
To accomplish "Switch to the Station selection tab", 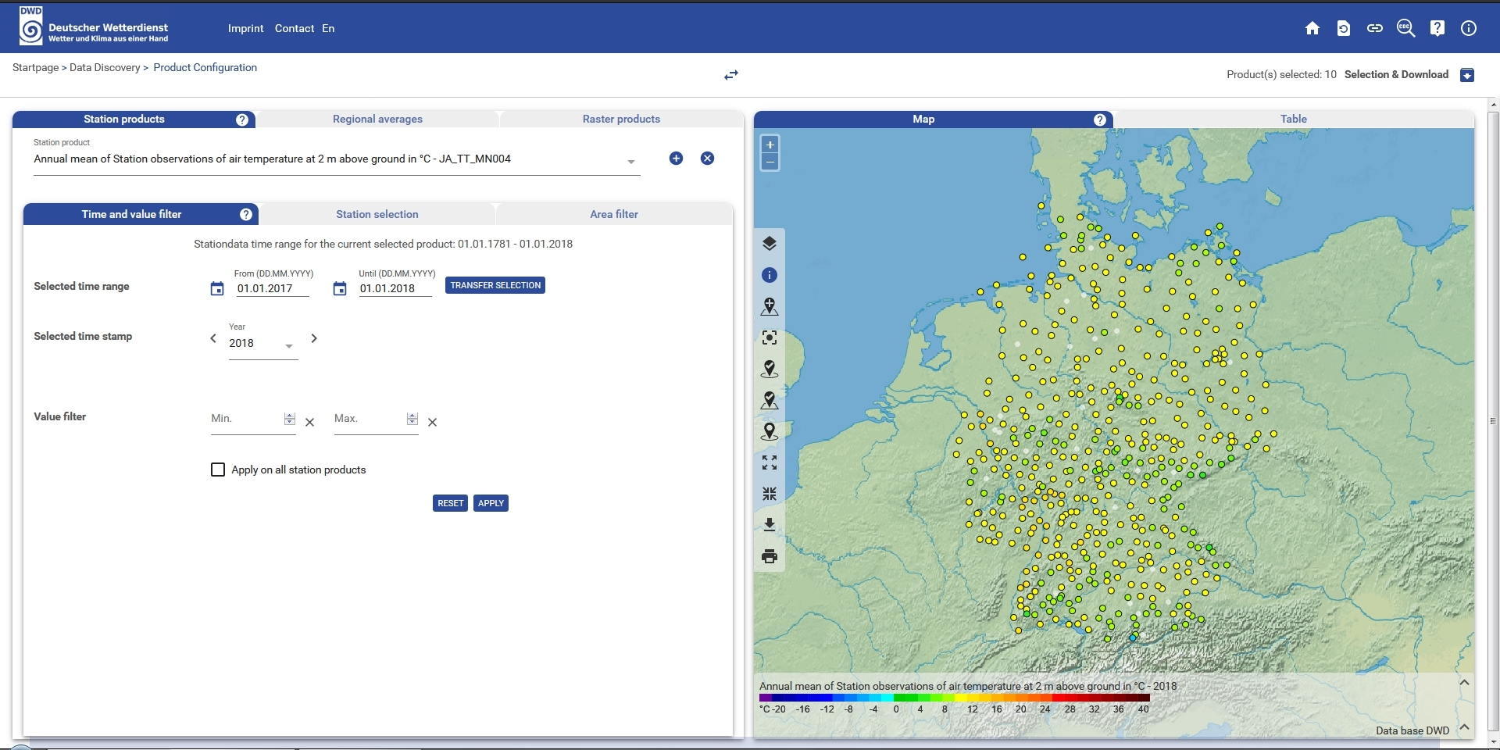I will (x=377, y=214).
